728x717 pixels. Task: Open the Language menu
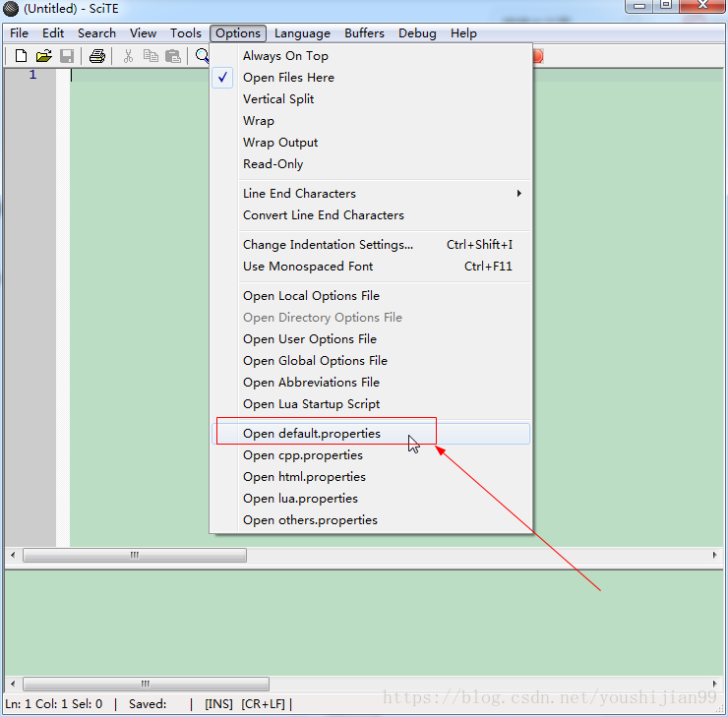pyautogui.click(x=302, y=33)
